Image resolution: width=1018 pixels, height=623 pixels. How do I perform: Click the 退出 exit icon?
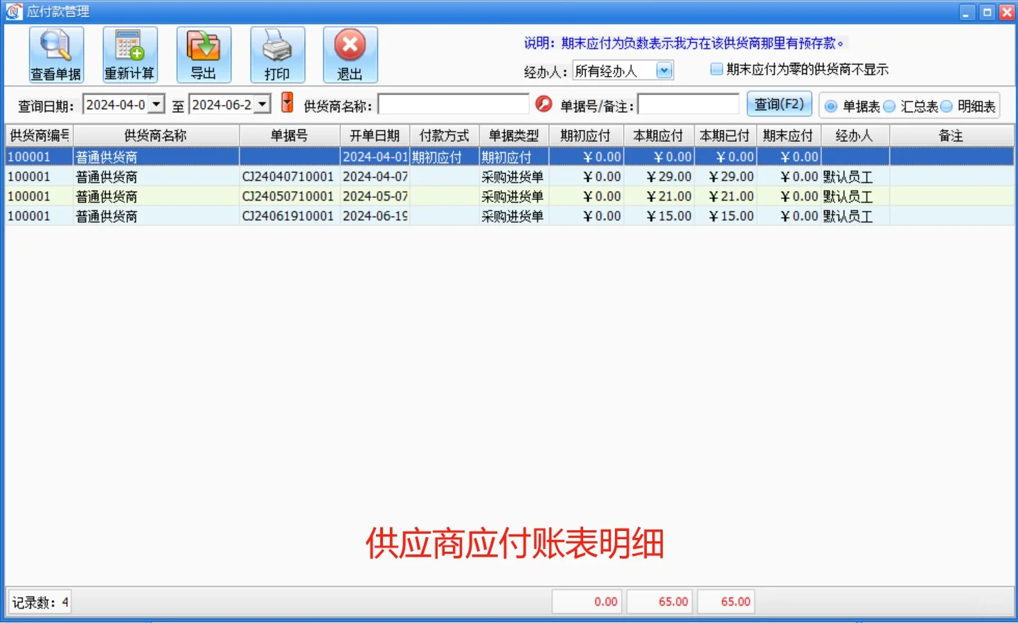(350, 54)
